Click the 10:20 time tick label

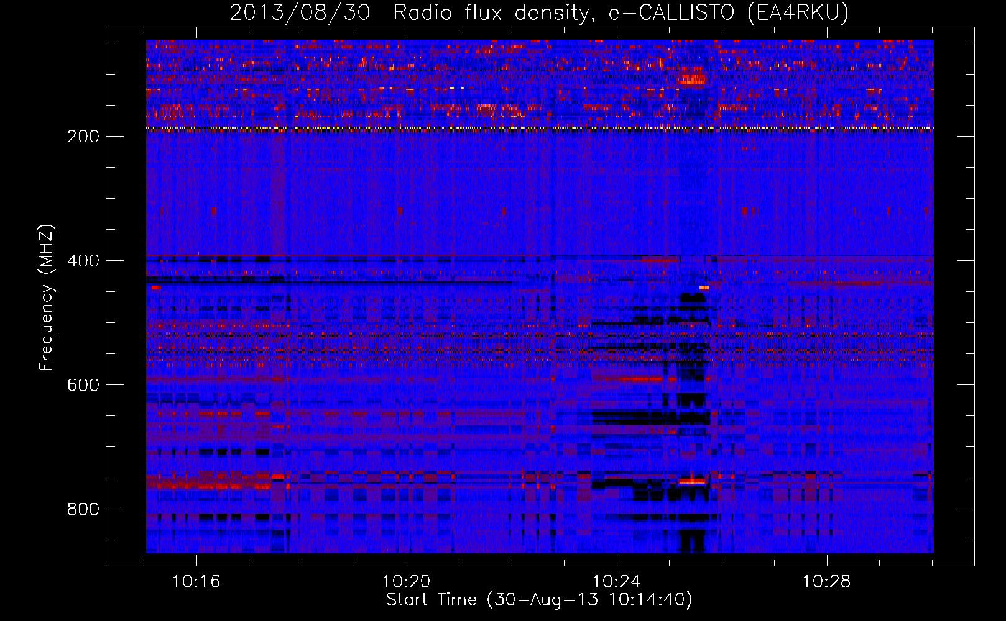pyautogui.click(x=407, y=582)
